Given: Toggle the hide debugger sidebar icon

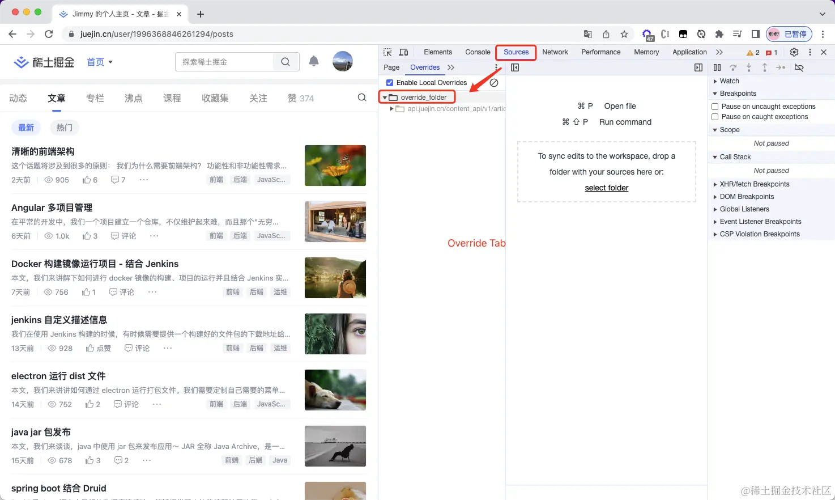Looking at the screenshot, I should click(698, 67).
